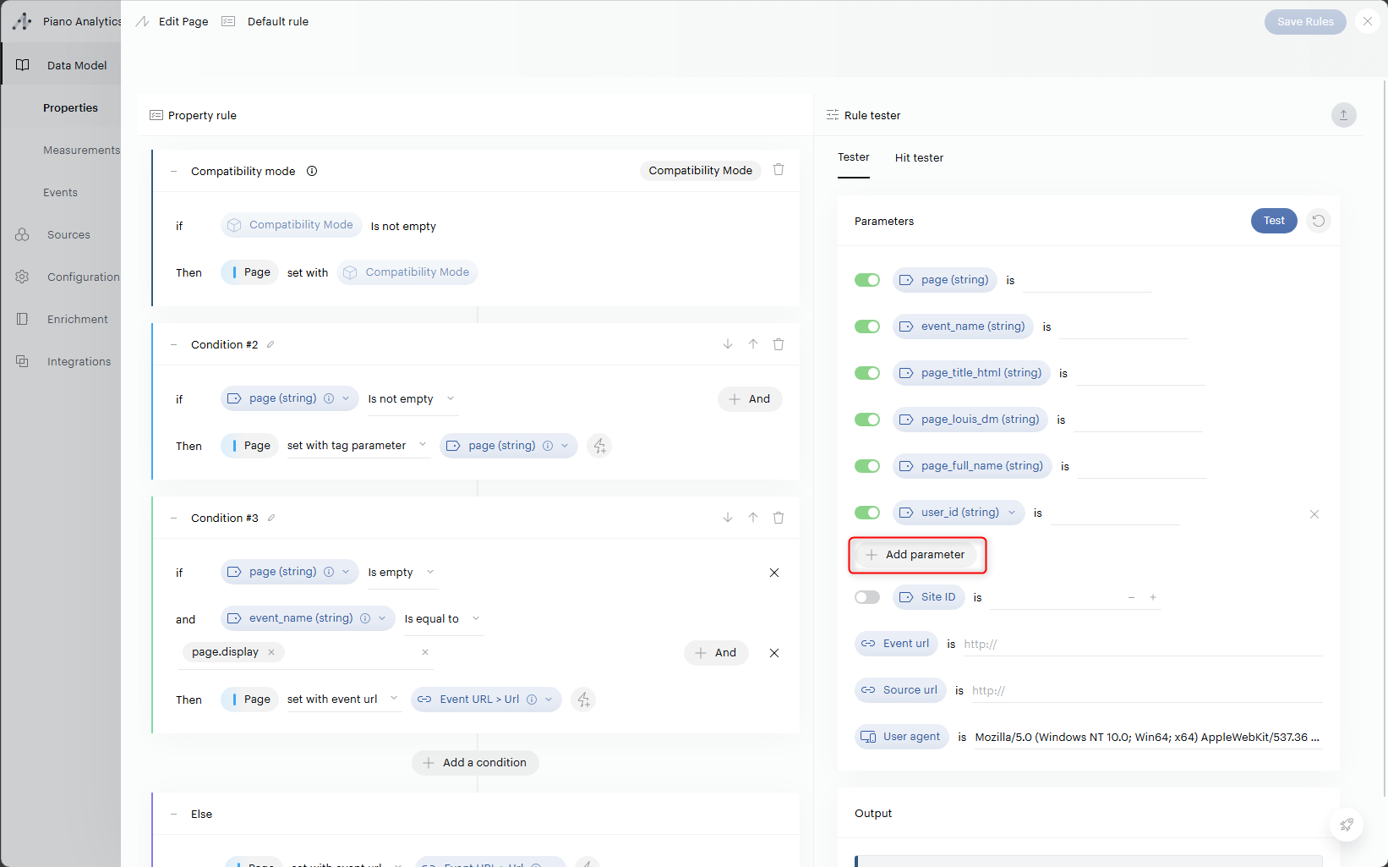The image size is (1388, 867).
Task: Open Measurements in the Data Model sidebar
Action: 81,151
